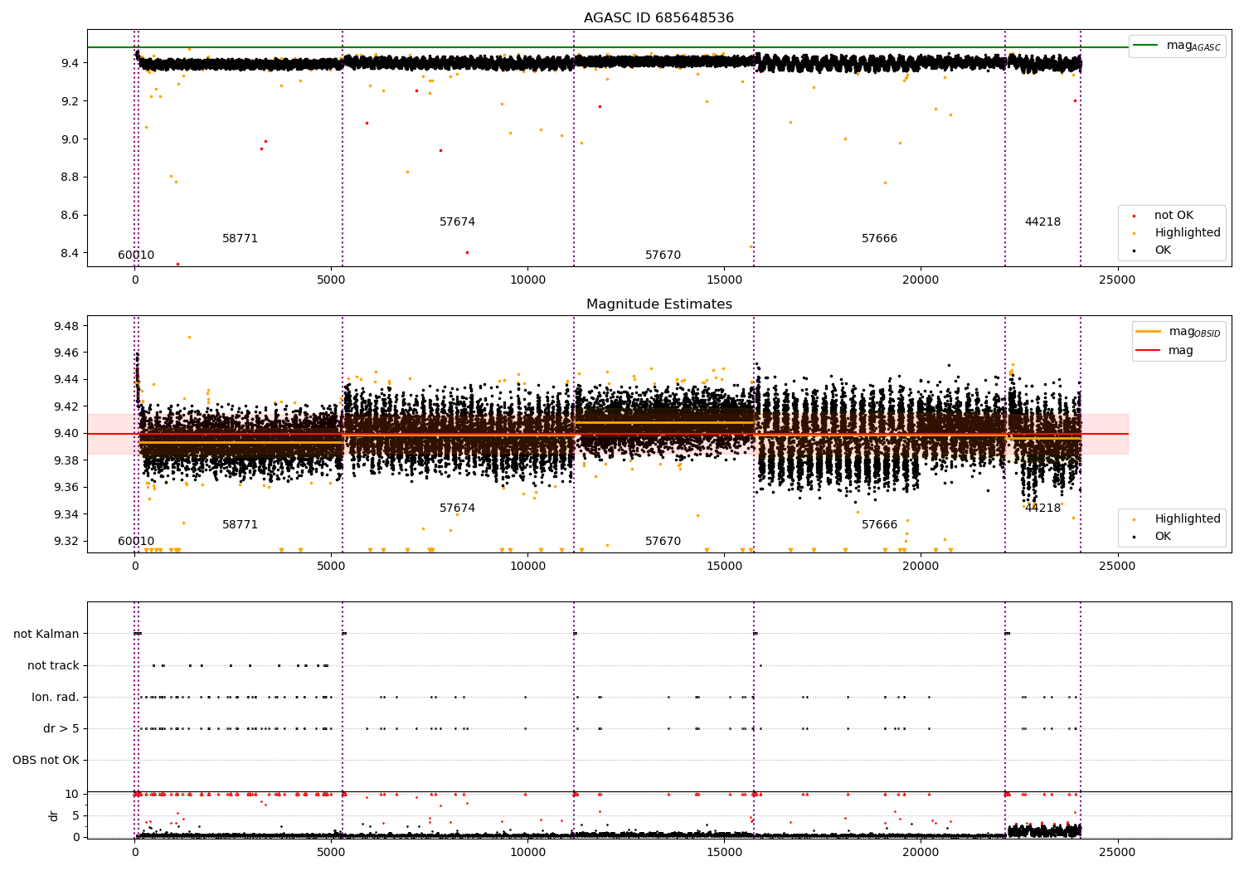Click obsid label 60010 in Magnitude Estimates plot
Viewport: 1244px width, 871px height.
click(136, 542)
